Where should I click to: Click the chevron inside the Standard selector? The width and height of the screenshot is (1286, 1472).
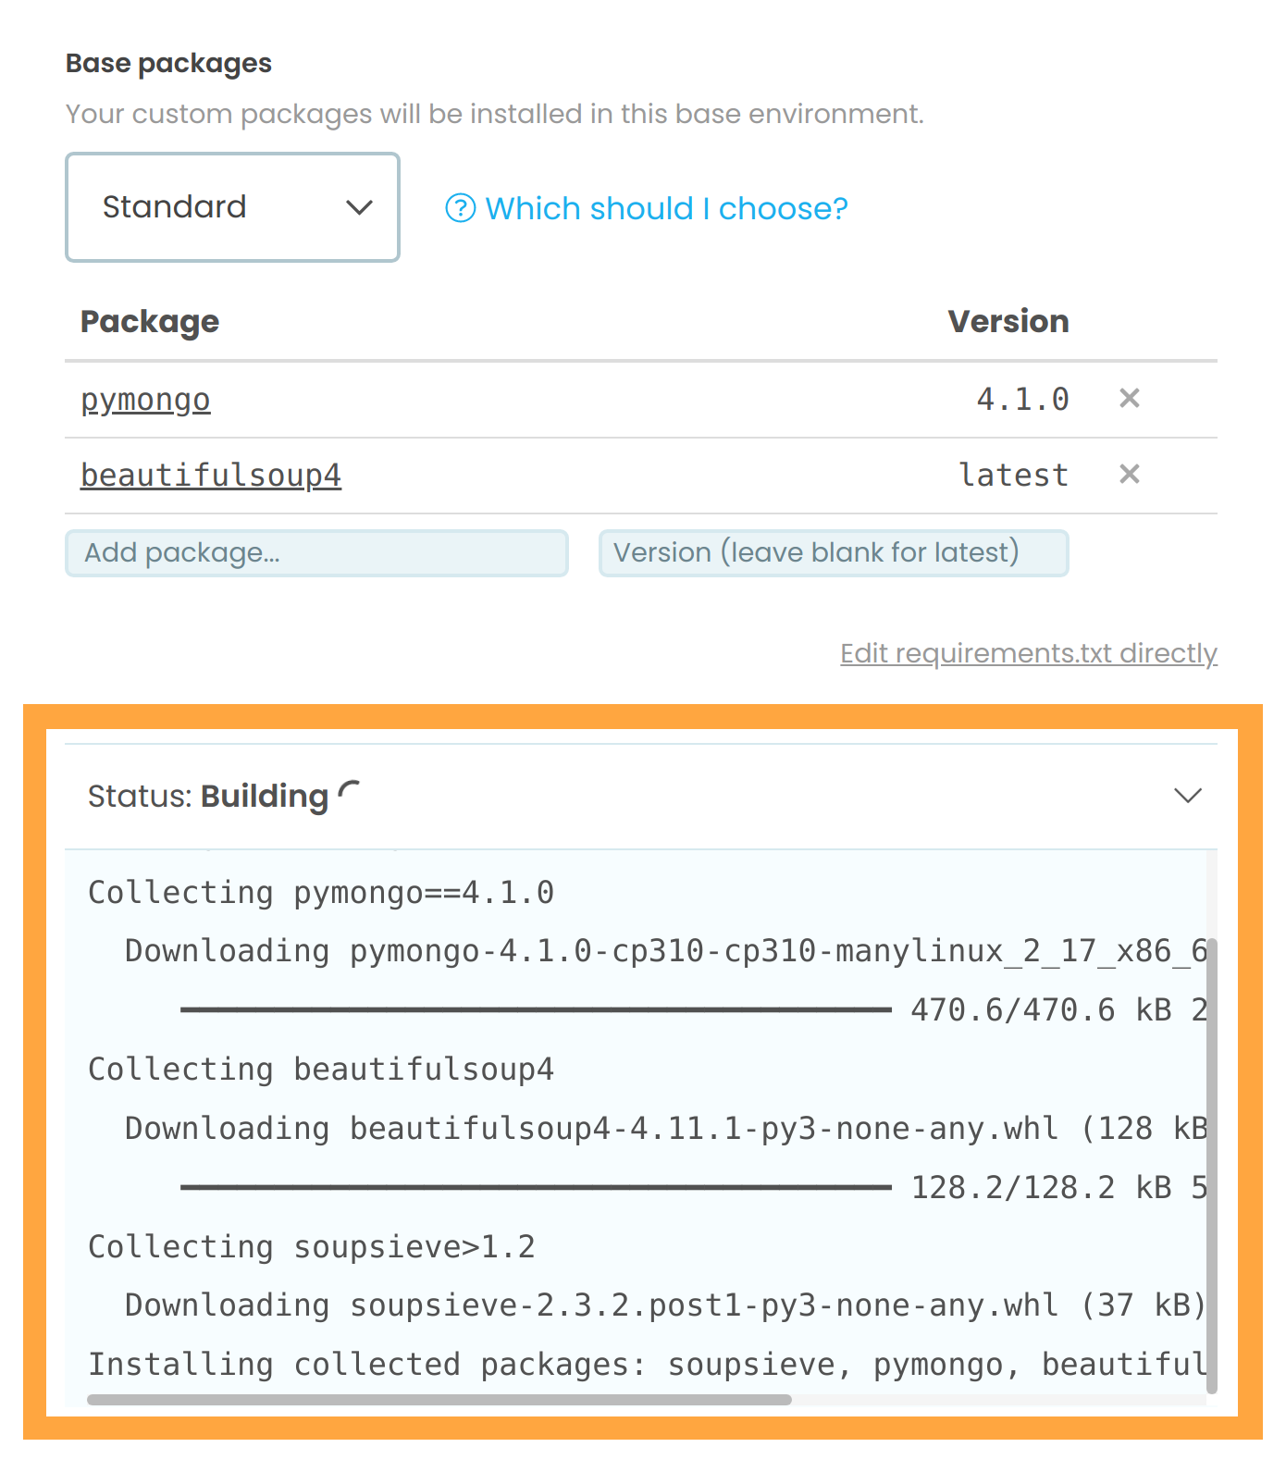pyautogui.click(x=360, y=207)
